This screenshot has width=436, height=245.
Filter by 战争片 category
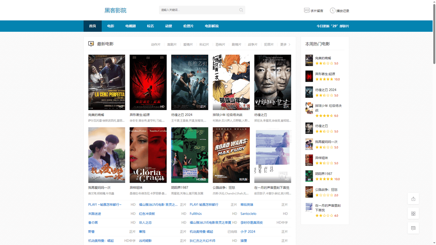click(253, 44)
